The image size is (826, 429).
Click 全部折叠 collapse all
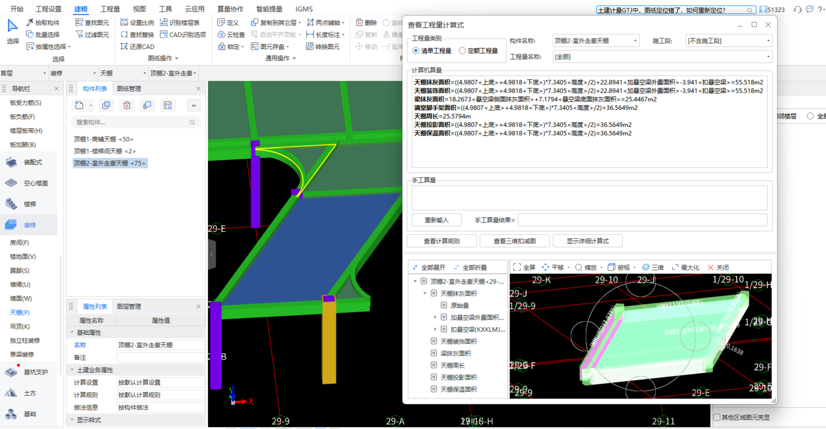tap(470, 267)
